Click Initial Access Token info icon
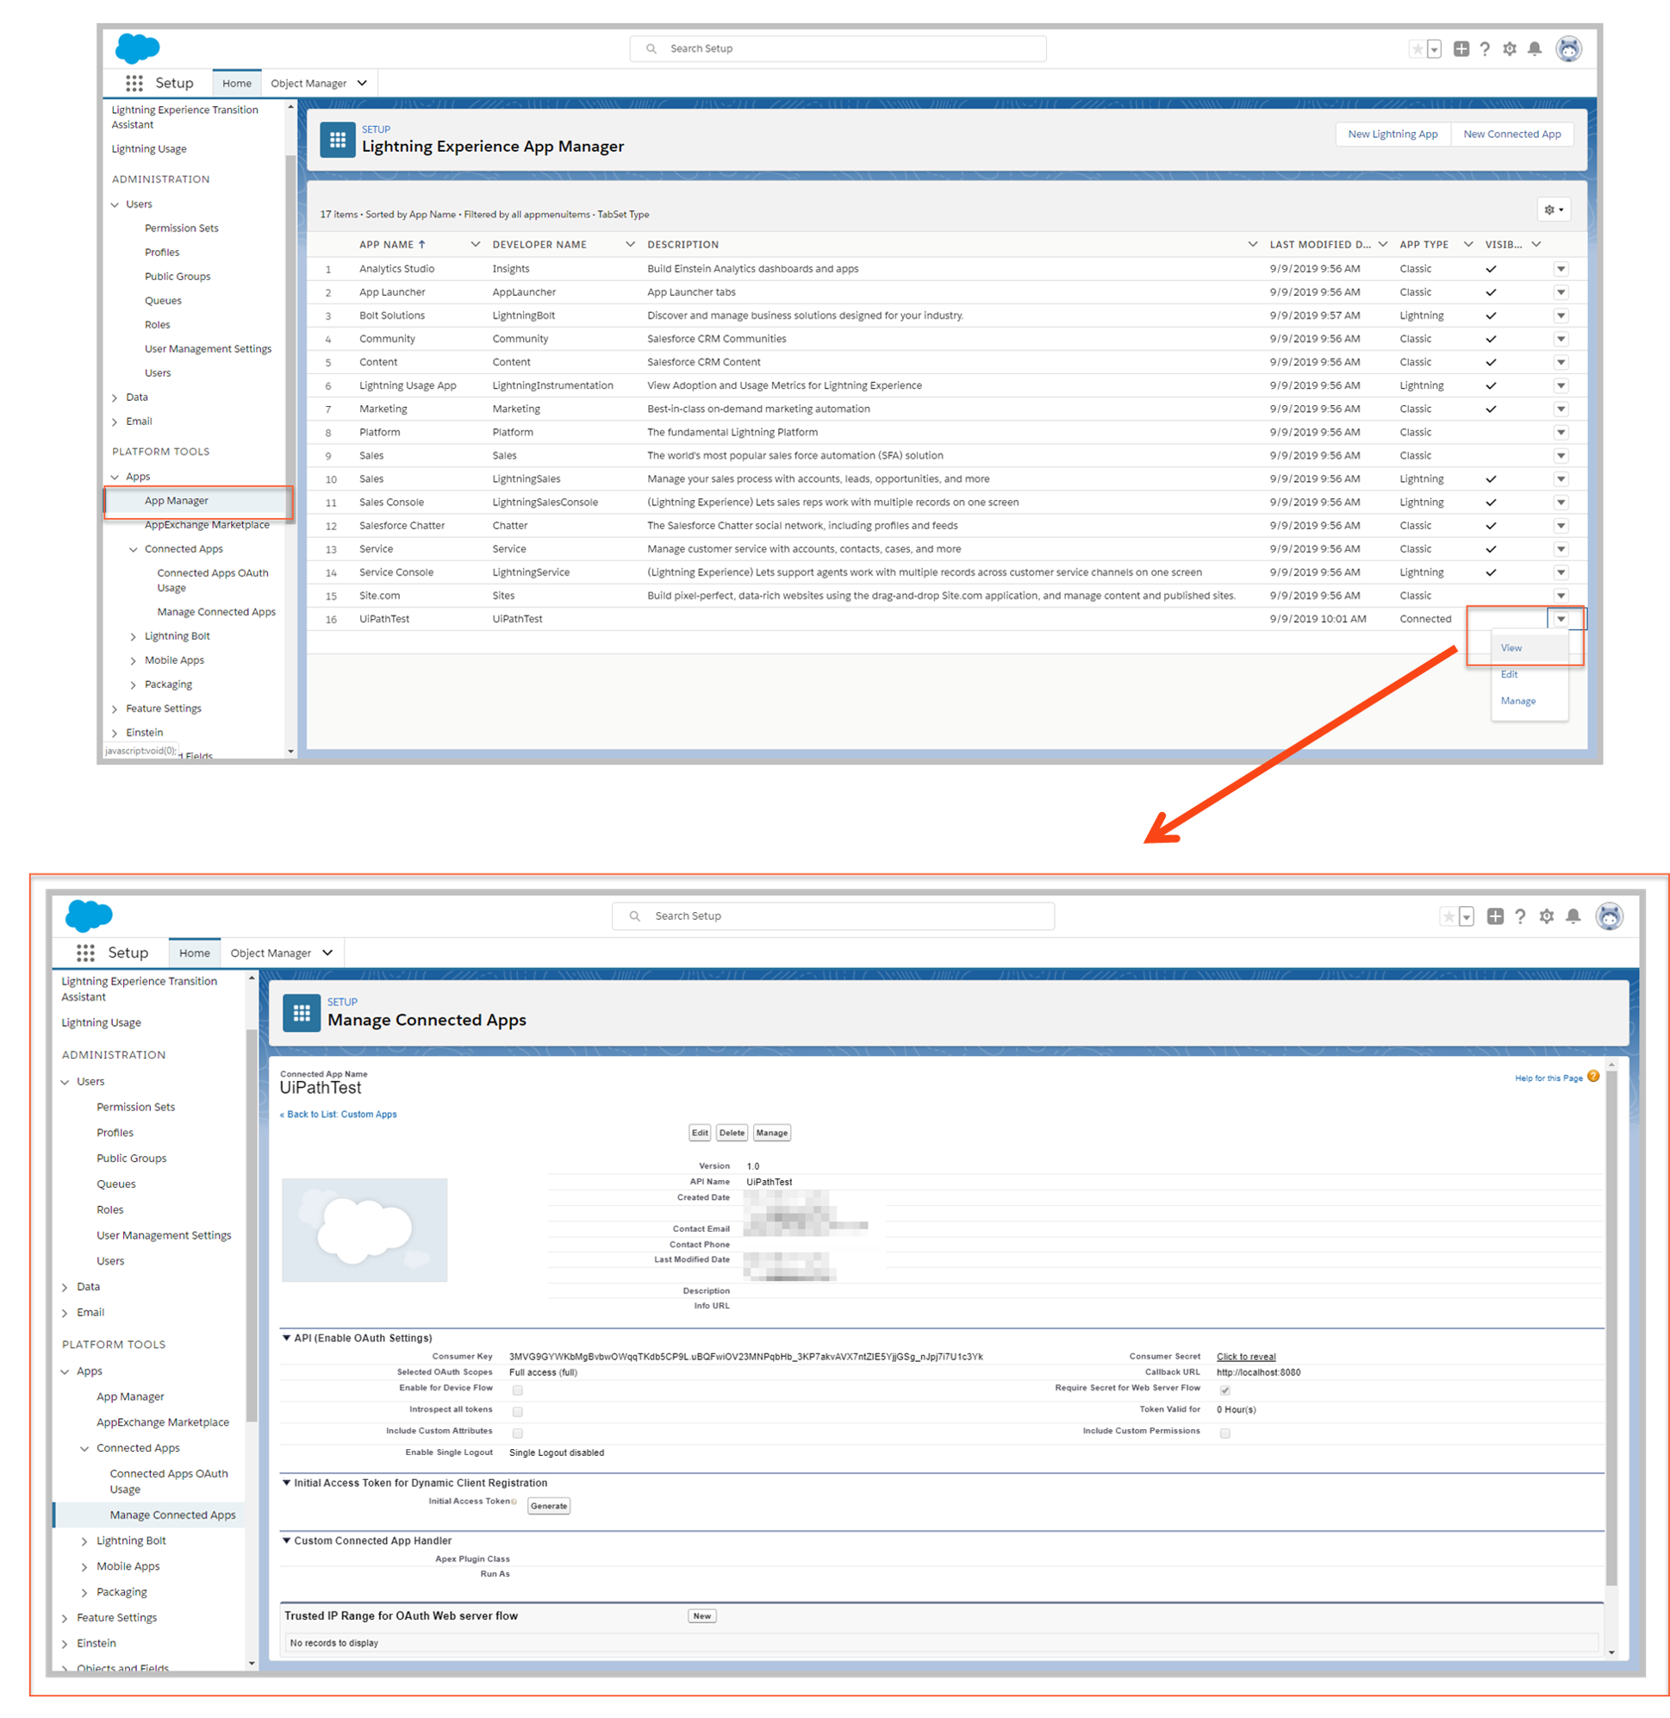Screen dimensions: 1670x1718 514,1502
